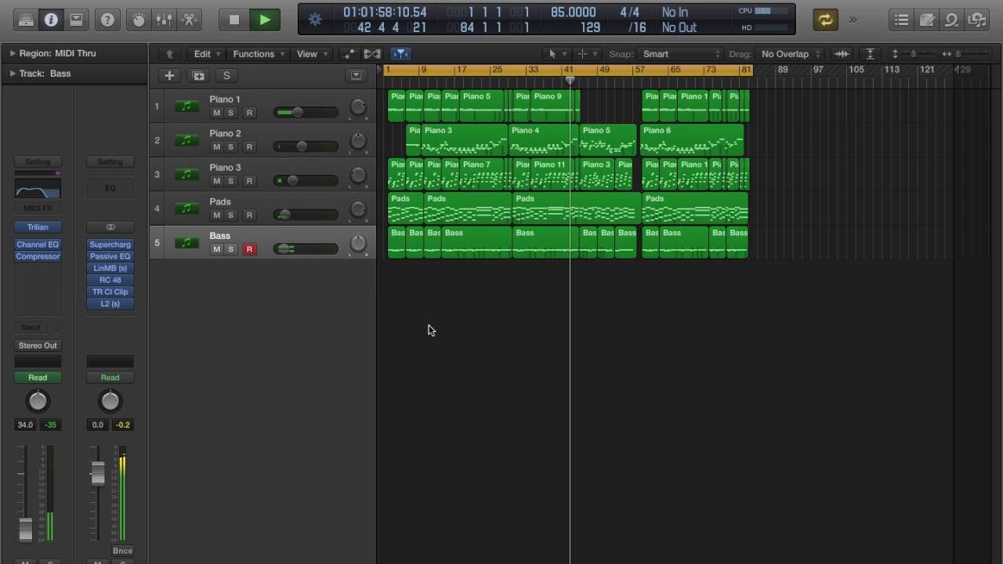
Task: Open the Edit menu in Tracks area
Action: [x=208, y=54]
